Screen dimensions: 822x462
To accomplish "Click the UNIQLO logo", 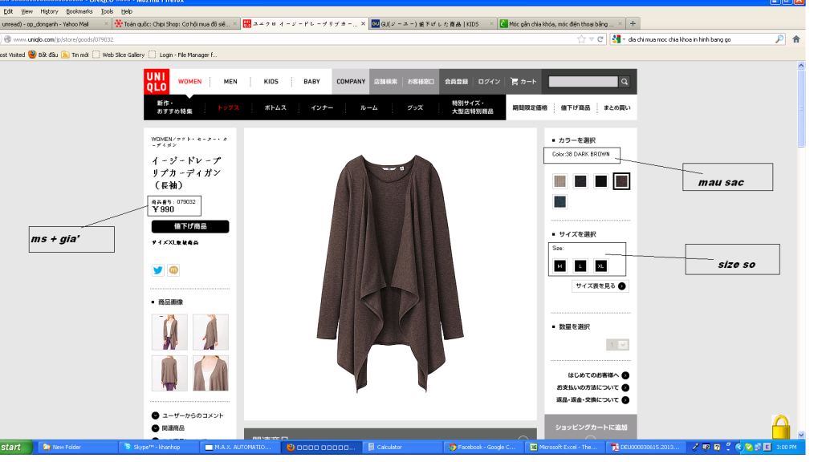I will pyautogui.click(x=157, y=82).
